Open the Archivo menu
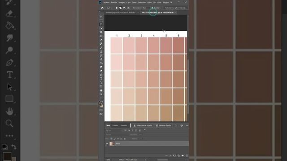 point(106,3)
